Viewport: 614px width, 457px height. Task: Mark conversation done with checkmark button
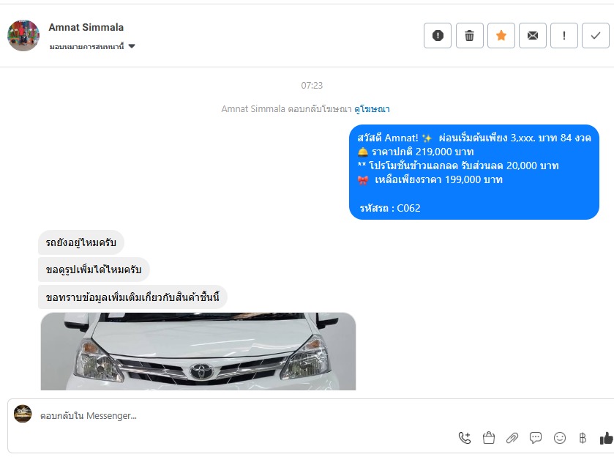(596, 36)
